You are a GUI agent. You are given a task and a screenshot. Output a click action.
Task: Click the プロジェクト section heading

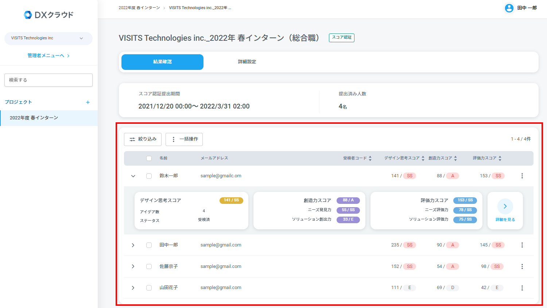coord(18,102)
